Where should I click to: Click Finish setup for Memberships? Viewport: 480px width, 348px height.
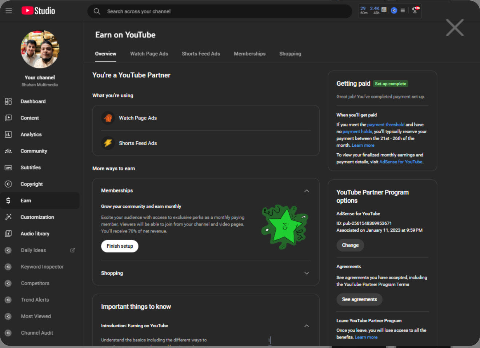pyautogui.click(x=120, y=246)
